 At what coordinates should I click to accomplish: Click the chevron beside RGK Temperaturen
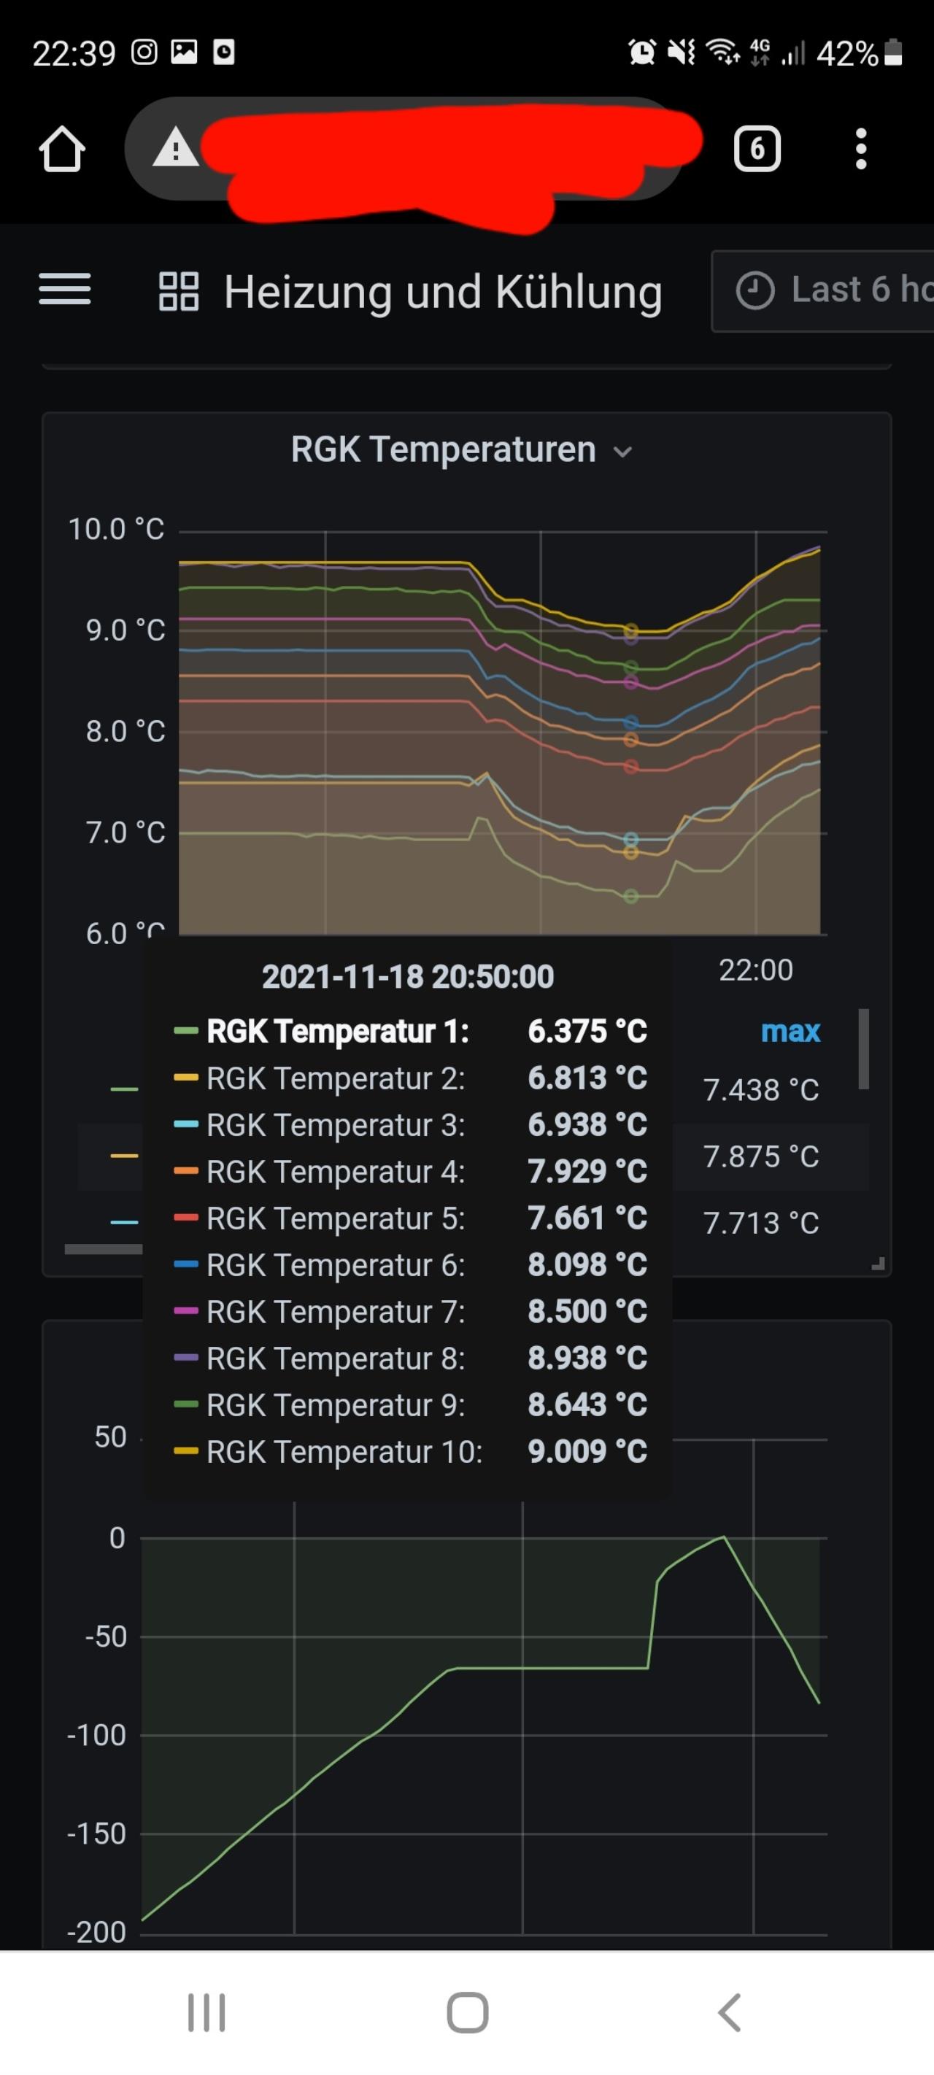[x=622, y=452]
